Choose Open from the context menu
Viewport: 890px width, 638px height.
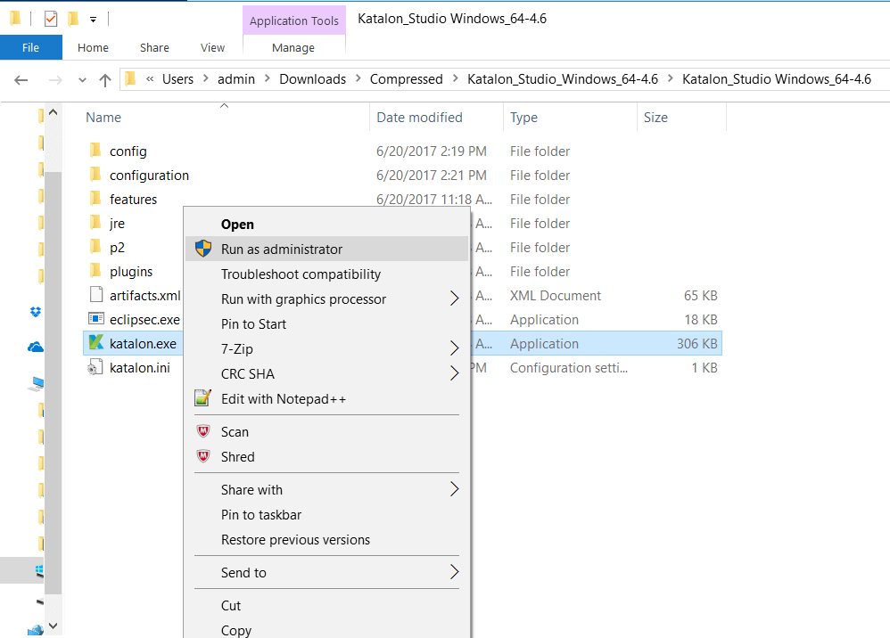pos(327,224)
